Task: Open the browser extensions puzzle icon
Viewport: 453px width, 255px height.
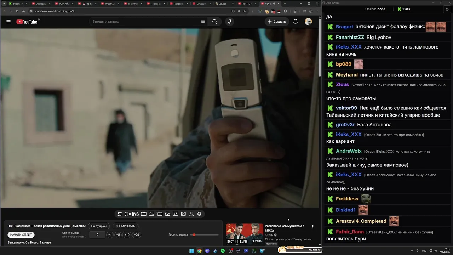Action: point(286,11)
